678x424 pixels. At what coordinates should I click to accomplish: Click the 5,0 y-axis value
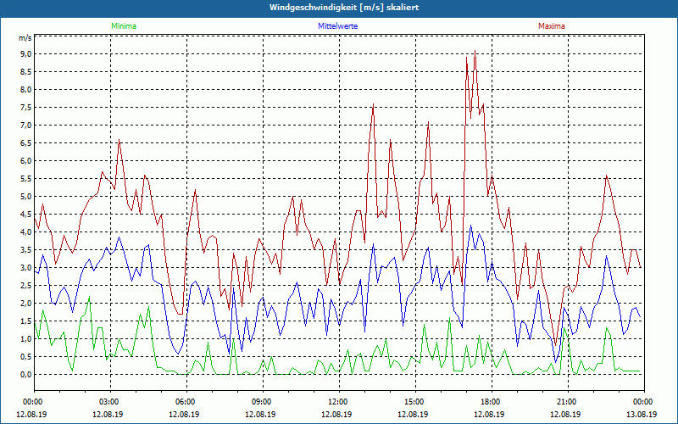point(26,197)
